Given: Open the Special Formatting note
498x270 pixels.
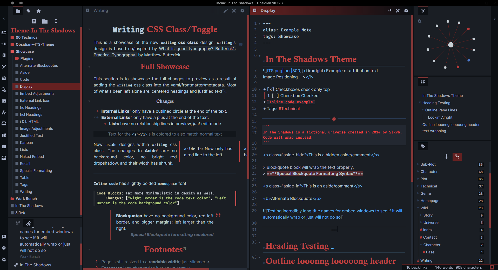Looking at the screenshot, I should pos(36,171).
